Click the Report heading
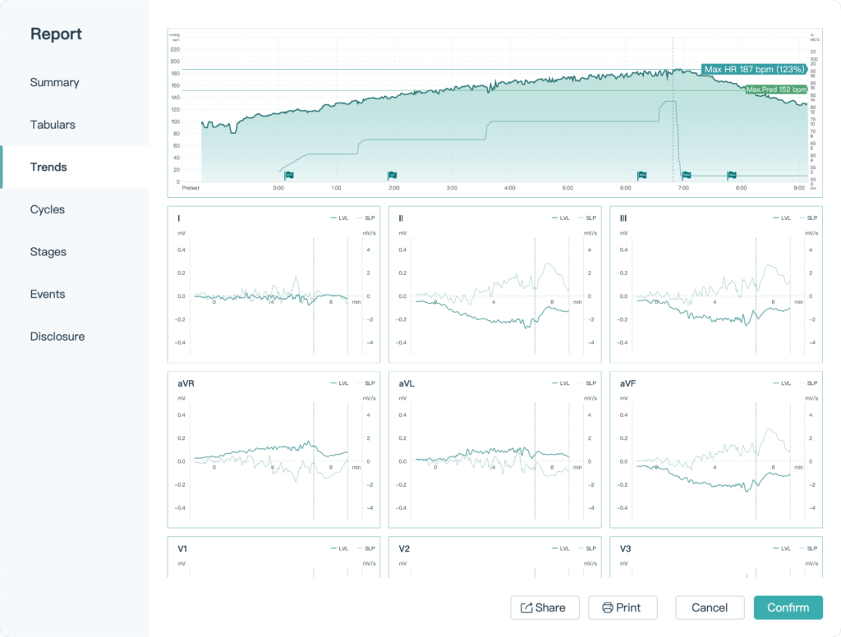 click(x=56, y=34)
